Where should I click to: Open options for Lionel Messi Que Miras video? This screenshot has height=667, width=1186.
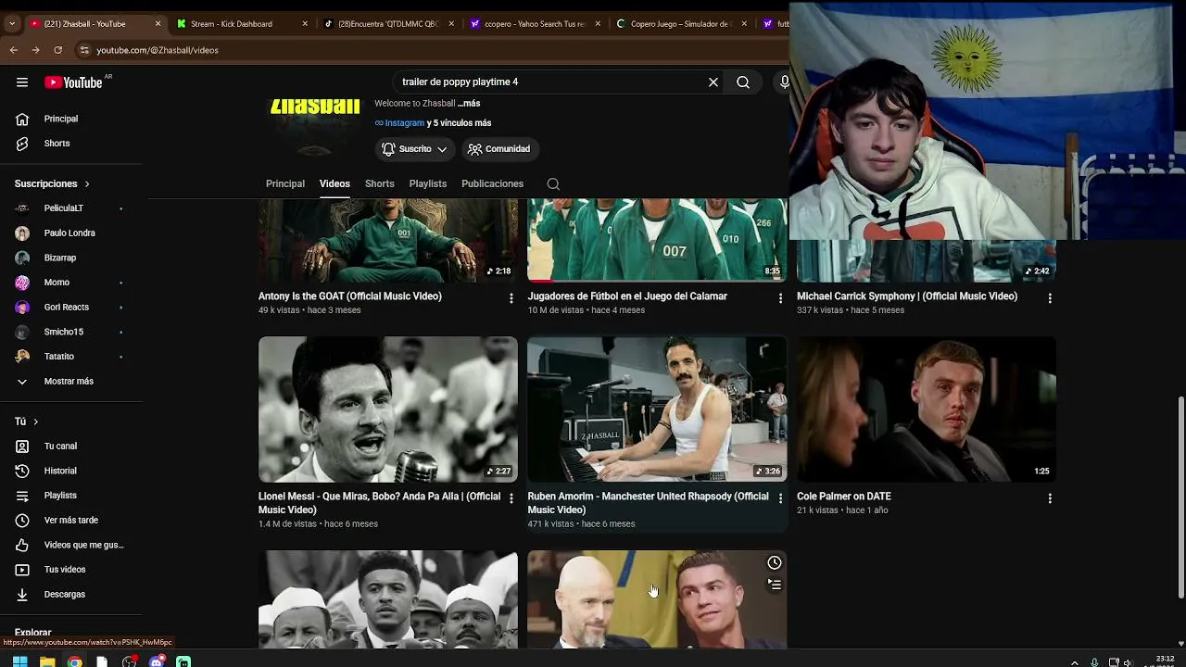point(511,498)
